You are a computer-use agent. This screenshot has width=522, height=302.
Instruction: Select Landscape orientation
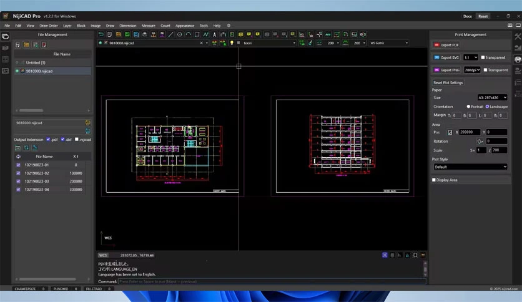click(488, 107)
